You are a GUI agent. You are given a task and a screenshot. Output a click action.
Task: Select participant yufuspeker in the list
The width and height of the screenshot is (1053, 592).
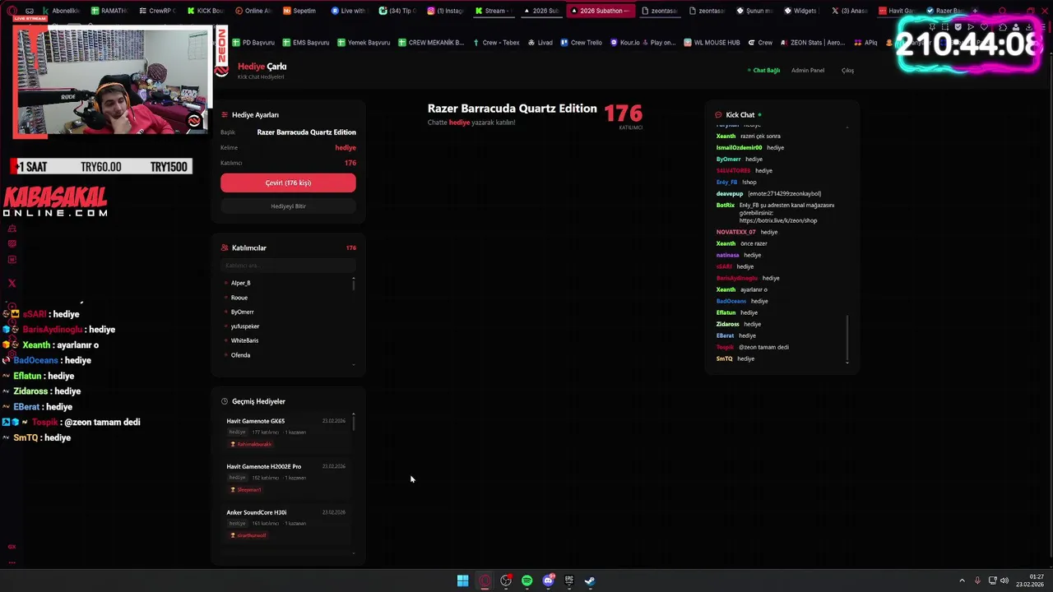pyautogui.click(x=244, y=326)
